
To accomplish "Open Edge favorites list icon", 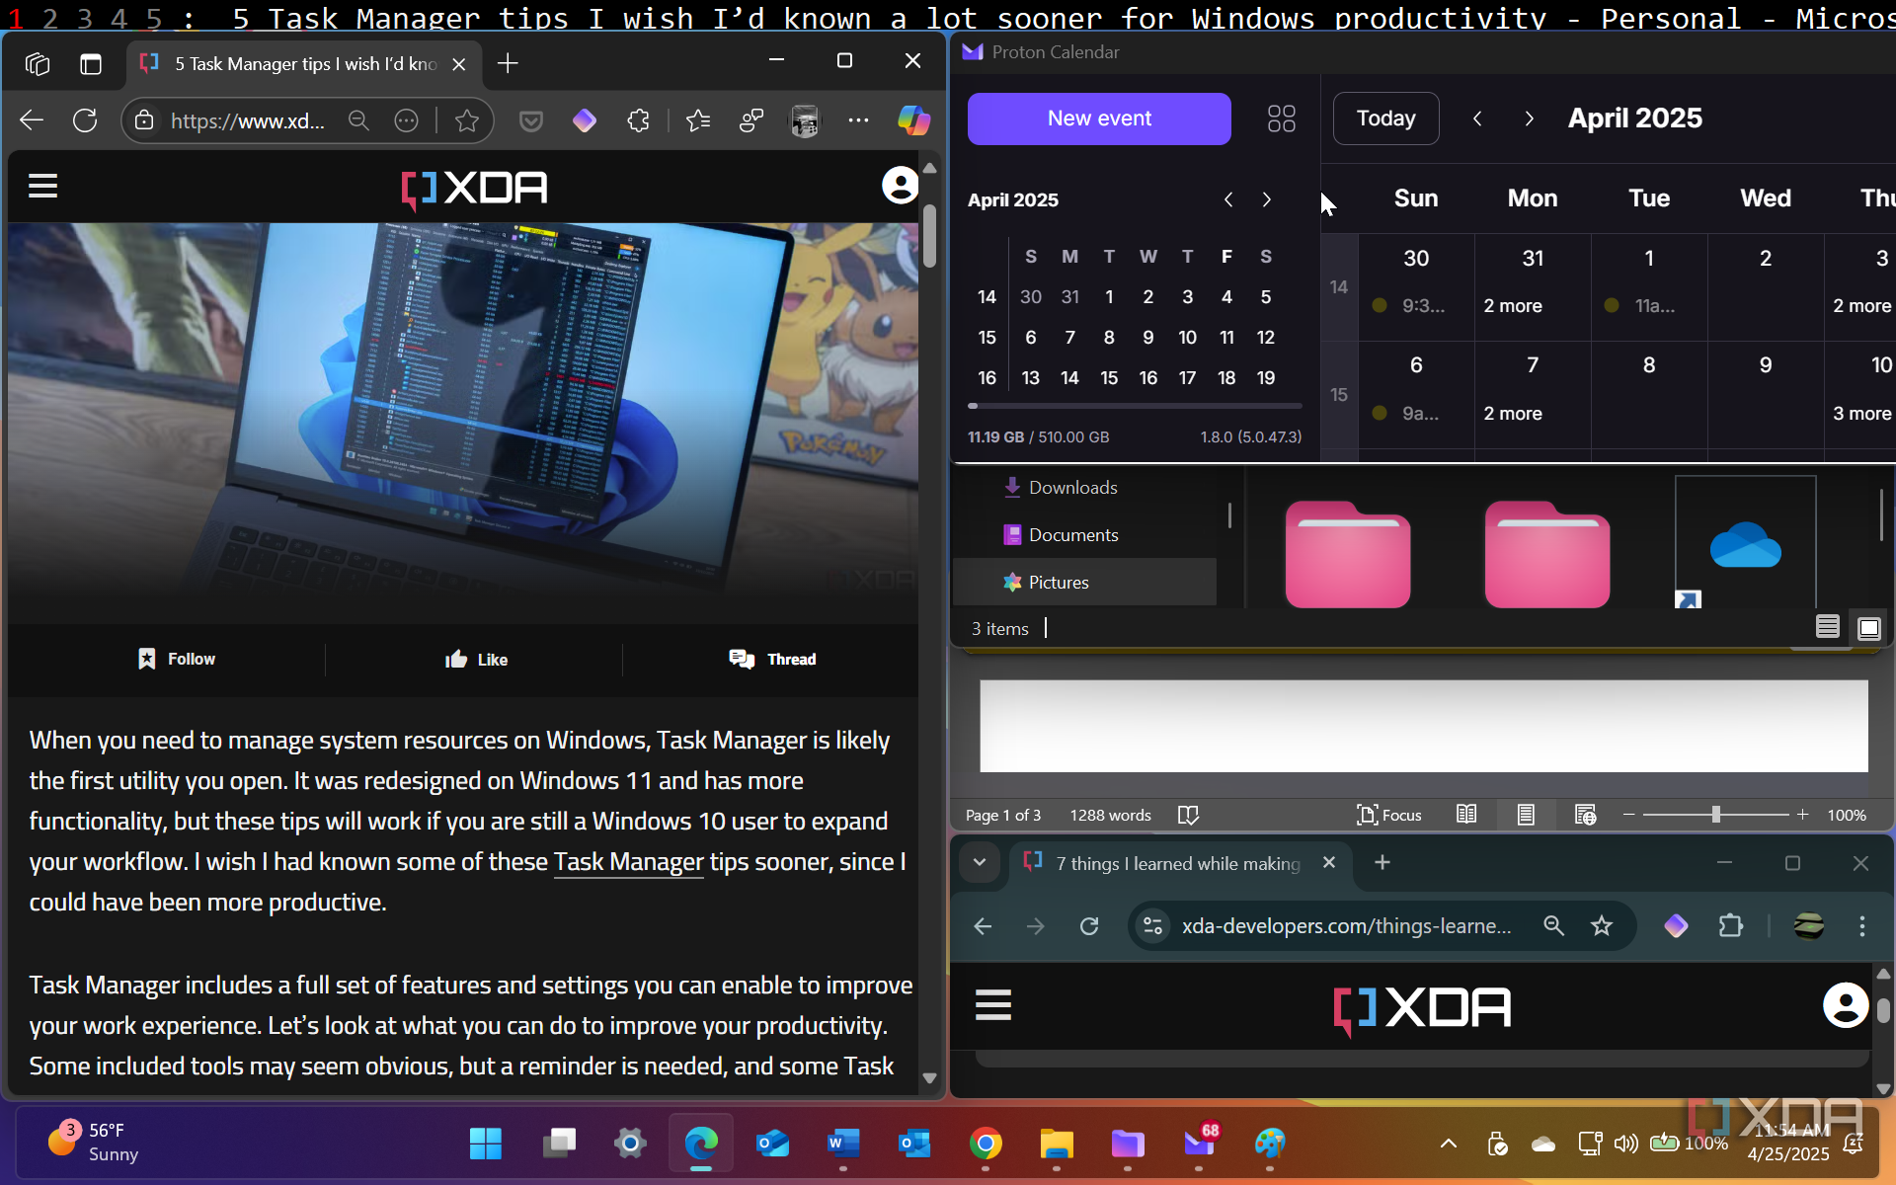I will pyautogui.click(x=698, y=120).
